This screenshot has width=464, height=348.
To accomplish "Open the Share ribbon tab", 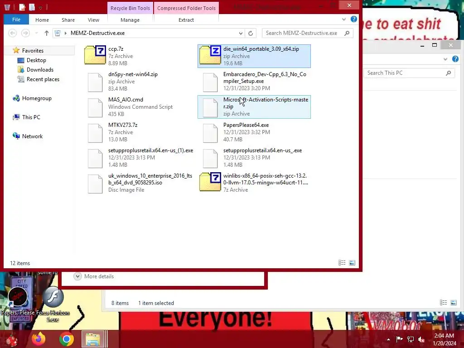I will [68, 20].
